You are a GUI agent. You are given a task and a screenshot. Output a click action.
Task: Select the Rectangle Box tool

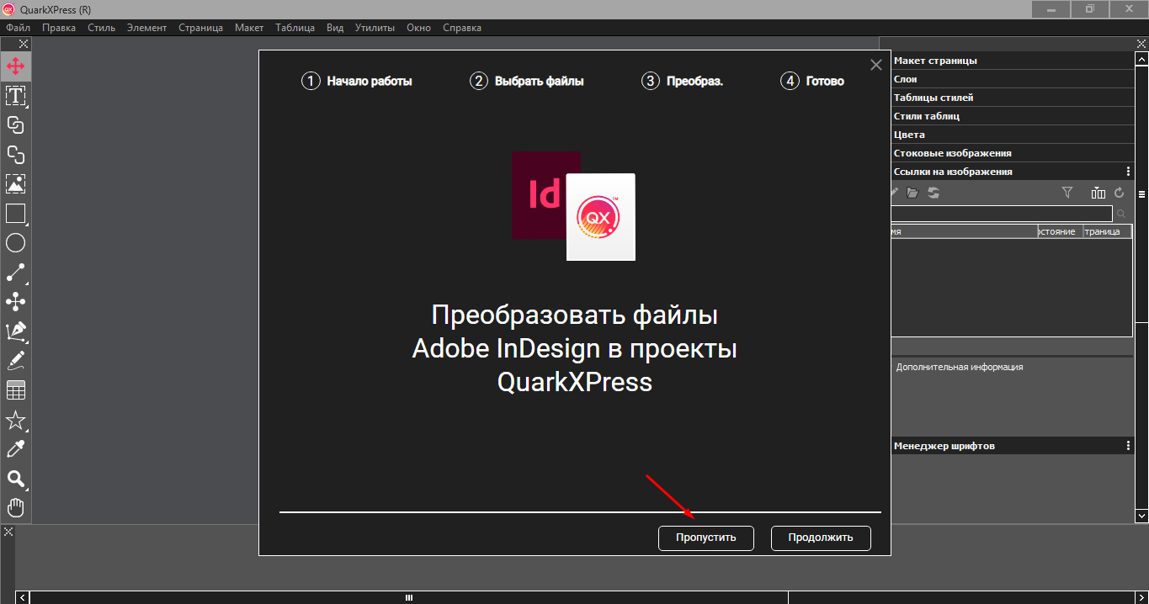(x=15, y=214)
